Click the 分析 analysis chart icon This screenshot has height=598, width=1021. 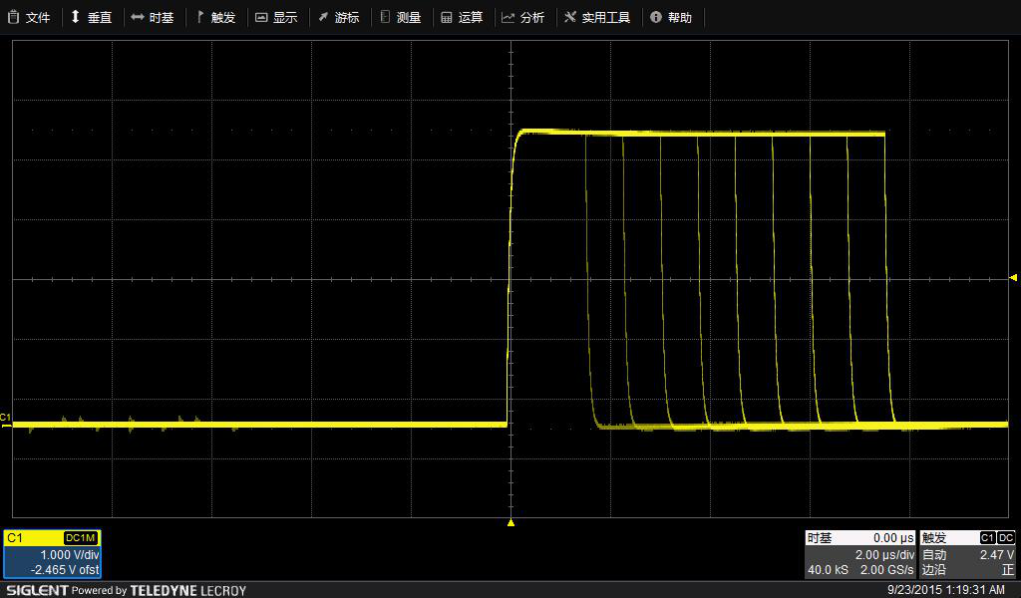508,17
